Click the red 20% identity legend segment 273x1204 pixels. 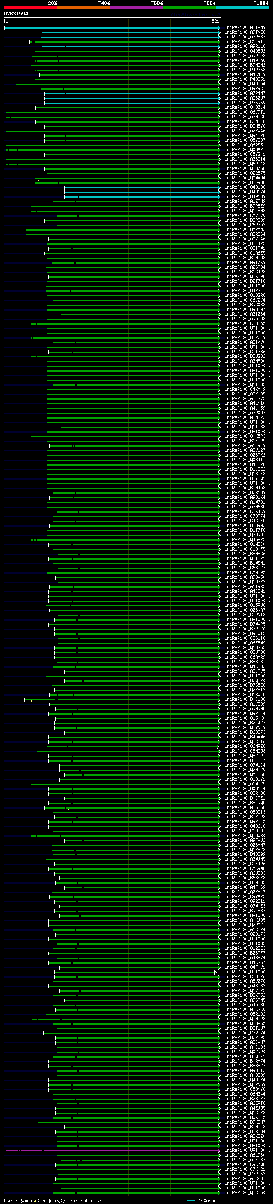[x=31, y=8]
